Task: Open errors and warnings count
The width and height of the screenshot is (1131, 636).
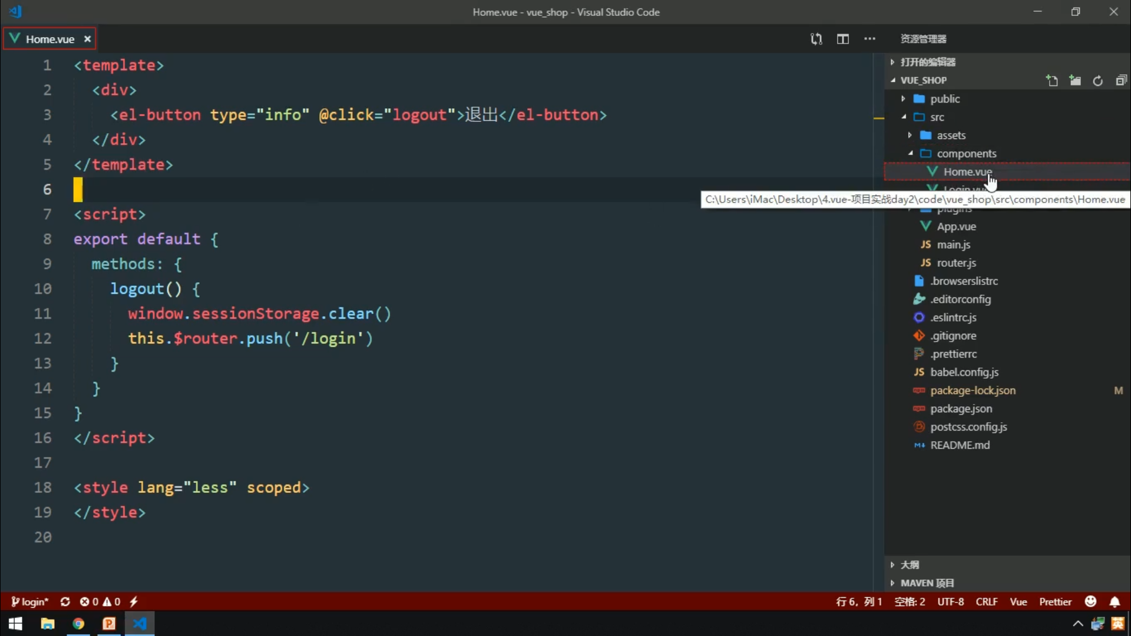Action: (x=100, y=601)
